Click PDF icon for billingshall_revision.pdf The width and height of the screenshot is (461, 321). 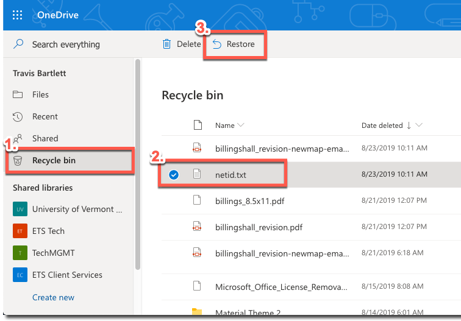[x=197, y=227]
